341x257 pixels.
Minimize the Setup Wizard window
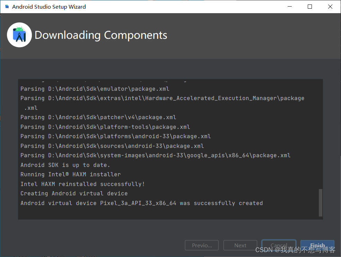click(x=290, y=7)
